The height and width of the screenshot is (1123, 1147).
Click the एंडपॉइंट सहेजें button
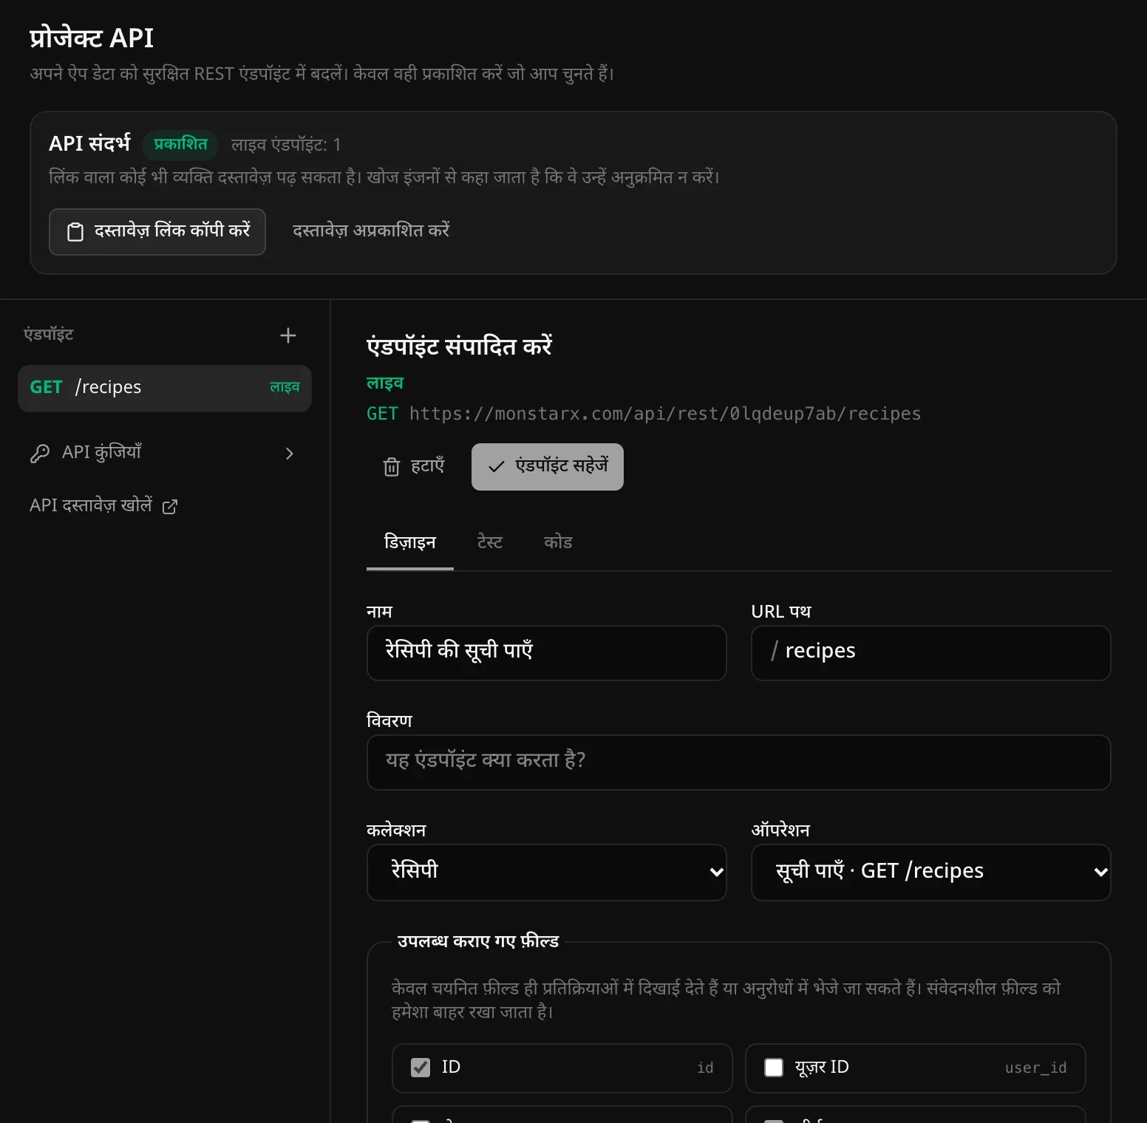point(548,467)
